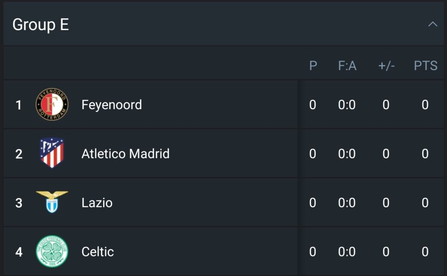447x276 pixels.
Task: Click the P column header
Action: [313, 66]
